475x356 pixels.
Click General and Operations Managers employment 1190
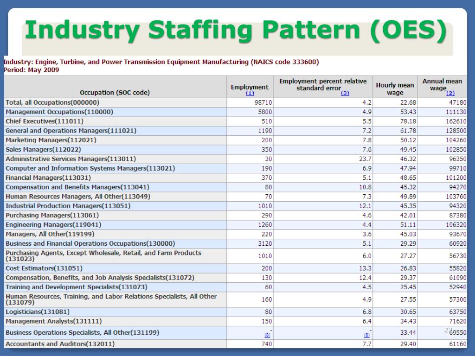pyautogui.click(x=265, y=131)
